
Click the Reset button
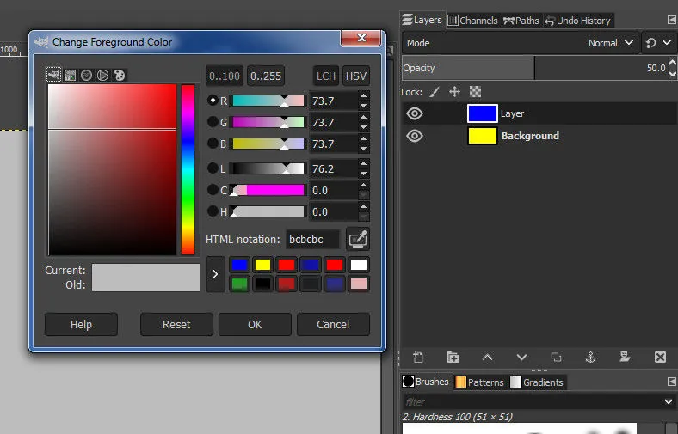pos(176,324)
